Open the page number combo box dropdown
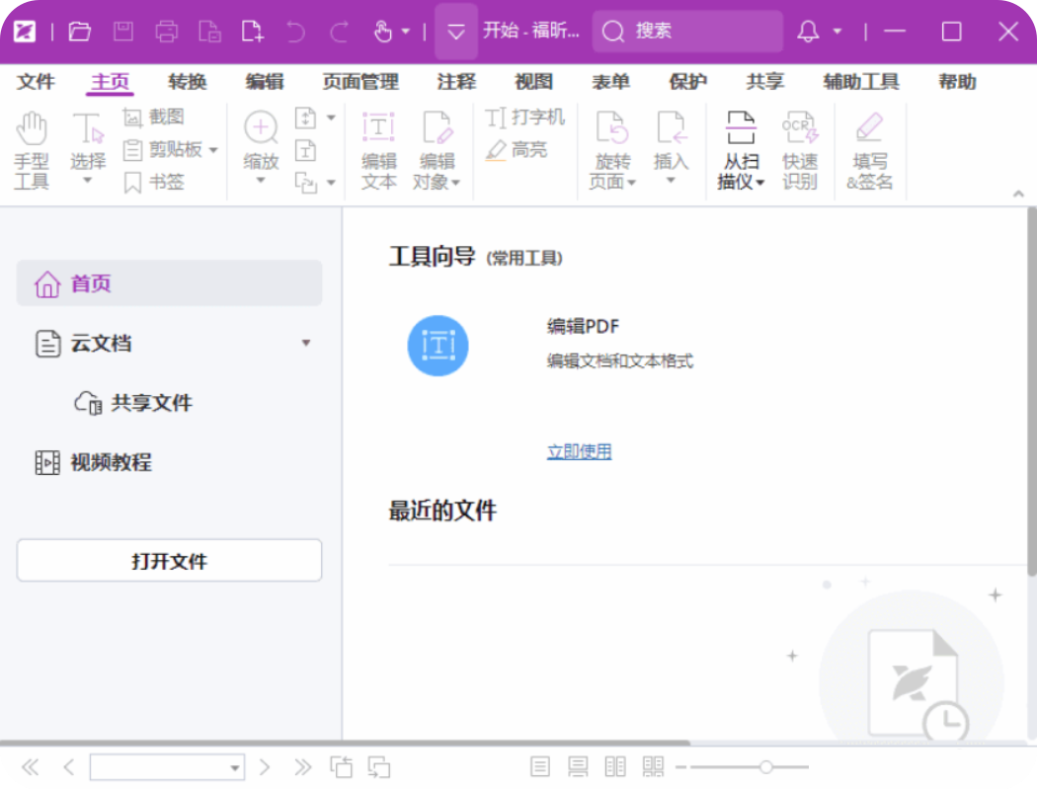This screenshot has width=1037, height=790. coord(235,767)
